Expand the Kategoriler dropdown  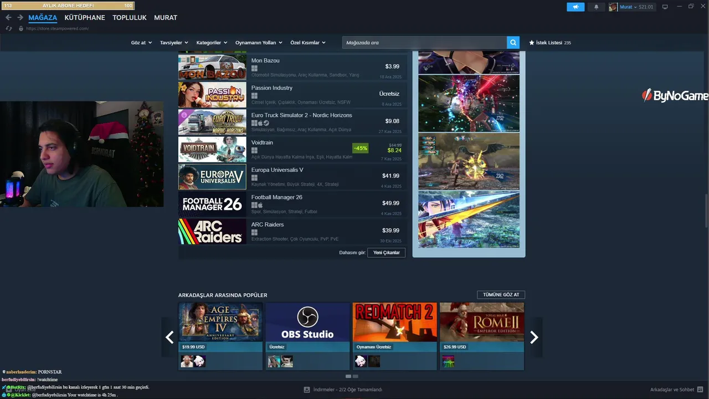point(212,43)
